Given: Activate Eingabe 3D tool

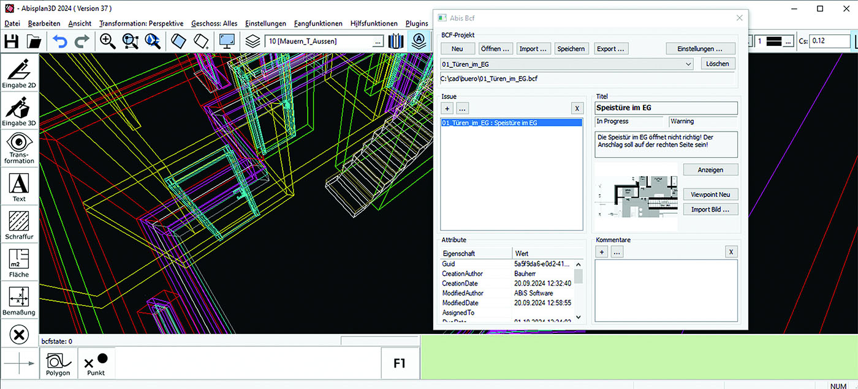Looking at the screenshot, I should tap(19, 111).
